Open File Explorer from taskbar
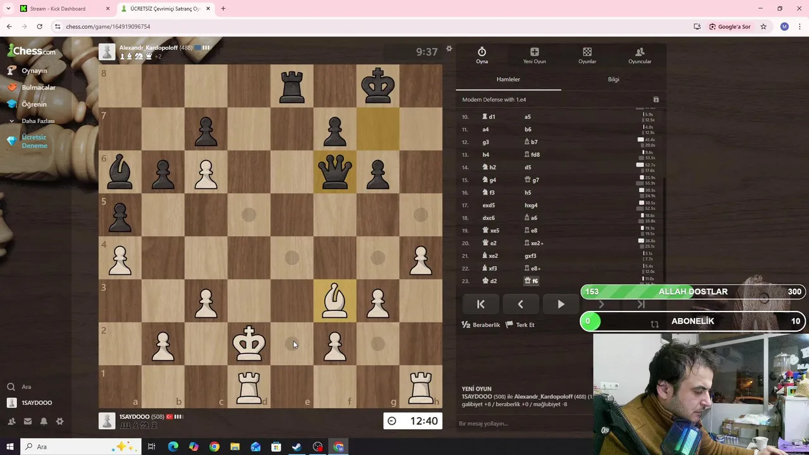The image size is (809, 455). pyautogui.click(x=234, y=447)
